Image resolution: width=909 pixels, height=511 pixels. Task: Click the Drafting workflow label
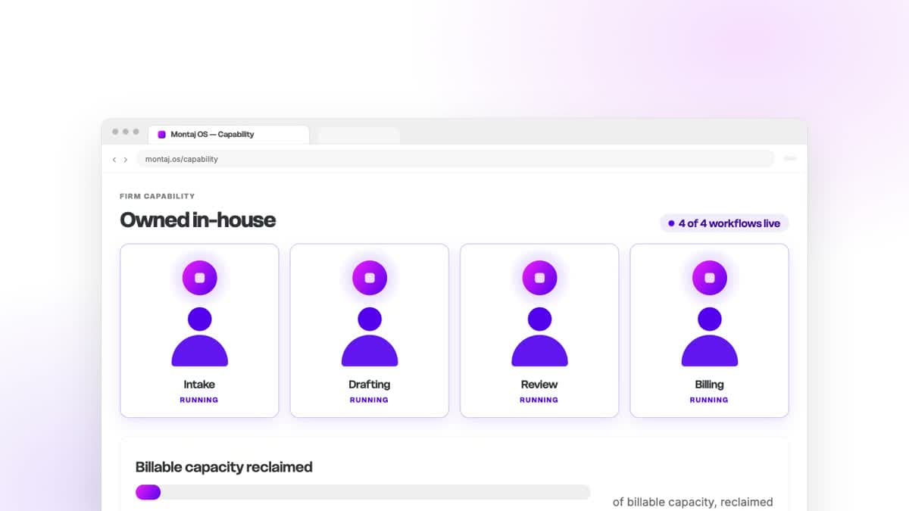coord(370,385)
